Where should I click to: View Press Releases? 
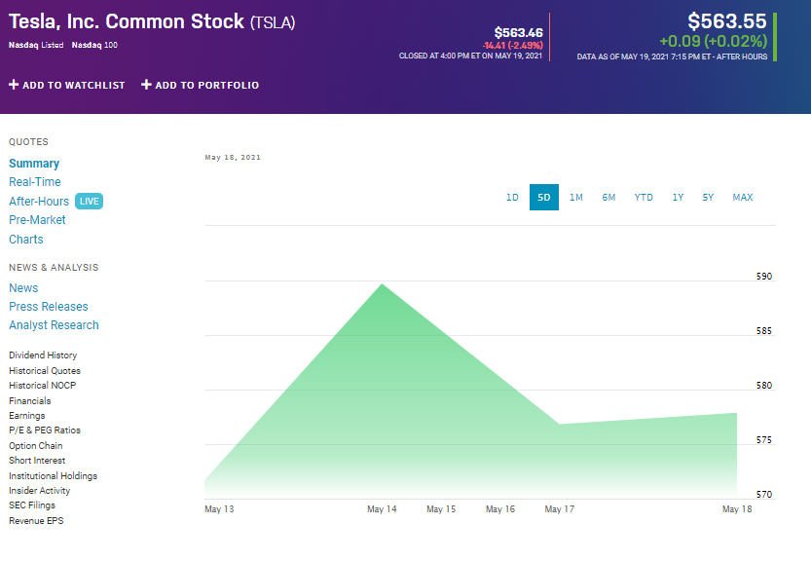pyautogui.click(x=49, y=307)
